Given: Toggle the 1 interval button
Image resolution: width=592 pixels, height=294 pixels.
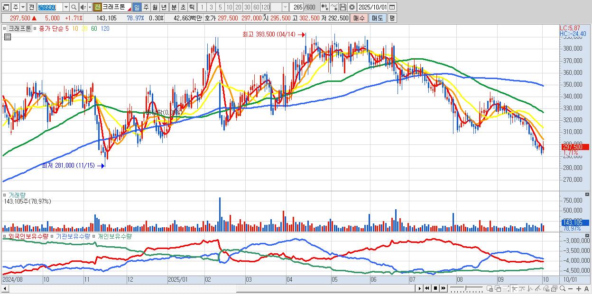Looking at the screenshot, I should coord(202,7).
